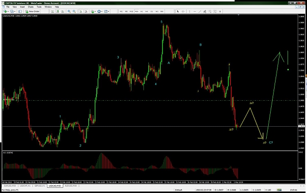Open the Templates icon
This screenshot has width=307, height=193.
pos(106,12)
